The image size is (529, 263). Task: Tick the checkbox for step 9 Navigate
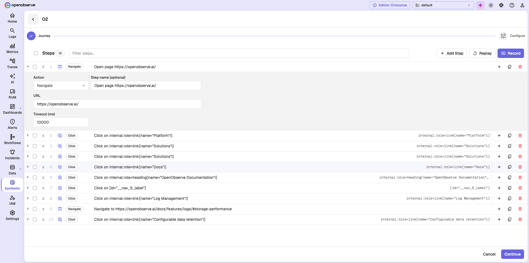(x=35, y=209)
